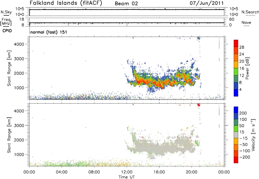Click the velocity panel 'Slant Range [km]' label
The height and width of the screenshot is (179, 259).
[9, 135]
